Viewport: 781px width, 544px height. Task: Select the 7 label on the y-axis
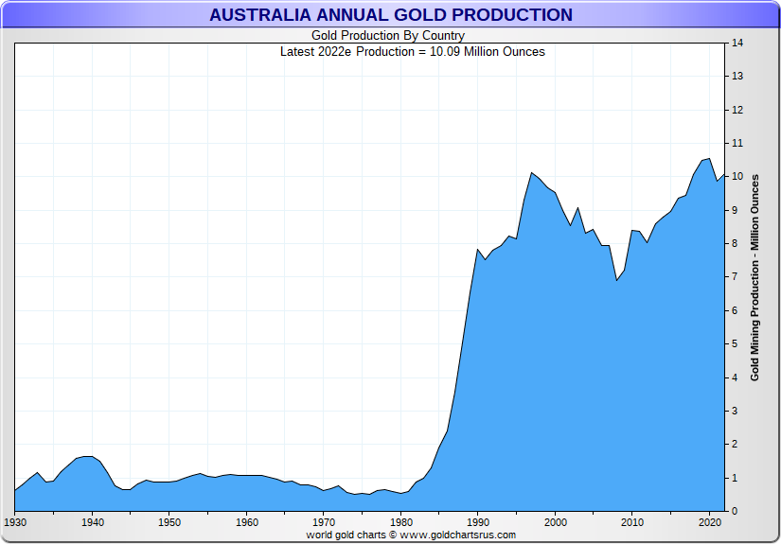(x=736, y=277)
